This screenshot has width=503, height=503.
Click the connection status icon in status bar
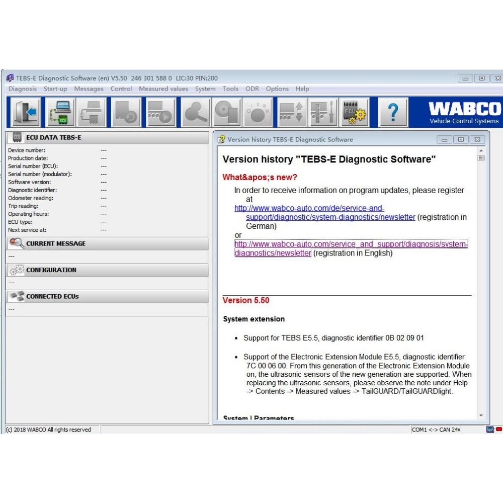tap(494, 429)
